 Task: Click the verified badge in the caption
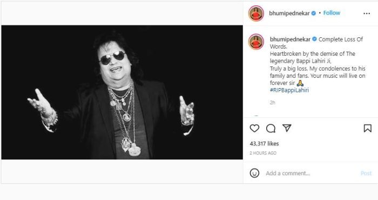[x=314, y=39]
